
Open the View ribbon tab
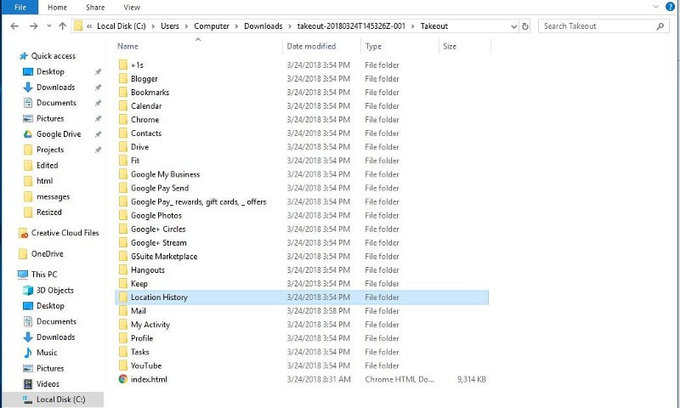coord(132,8)
